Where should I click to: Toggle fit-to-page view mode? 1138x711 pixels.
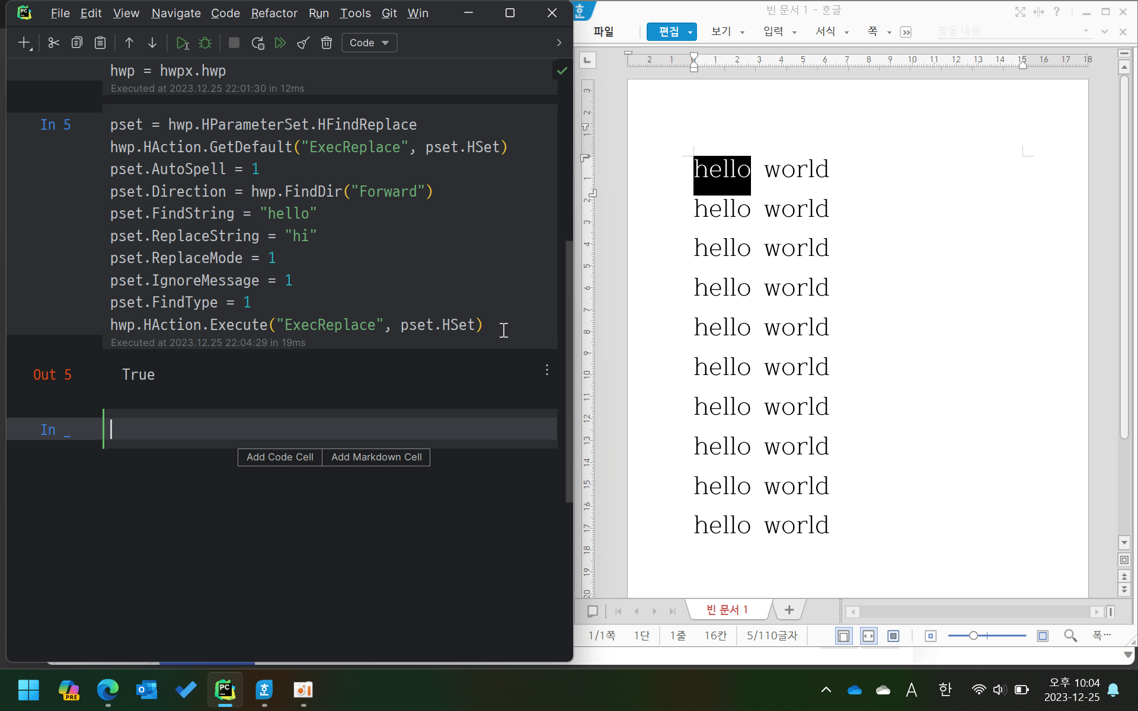pyautogui.click(x=893, y=636)
